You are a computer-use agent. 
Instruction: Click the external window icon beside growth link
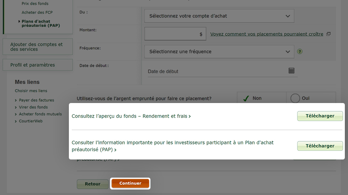coord(329,34)
